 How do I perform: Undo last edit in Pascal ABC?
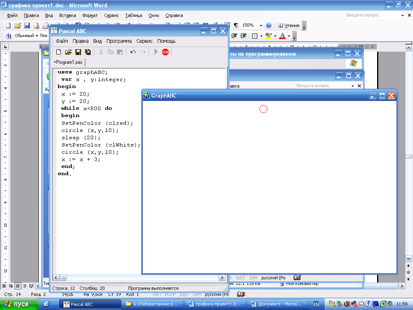(x=133, y=52)
